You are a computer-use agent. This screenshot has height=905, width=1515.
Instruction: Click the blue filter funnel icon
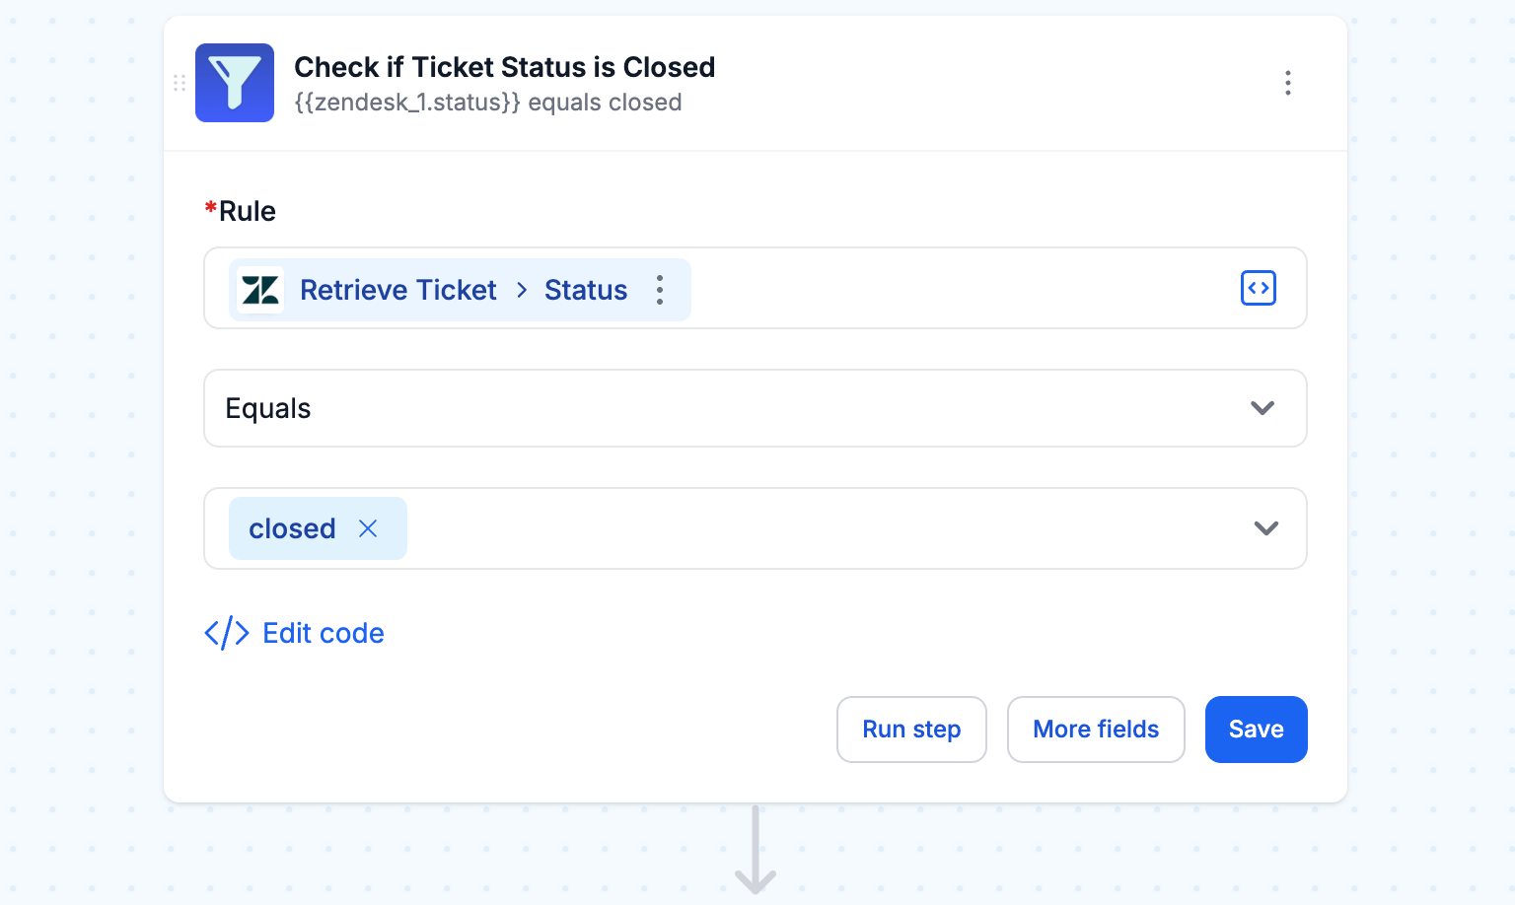point(235,83)
